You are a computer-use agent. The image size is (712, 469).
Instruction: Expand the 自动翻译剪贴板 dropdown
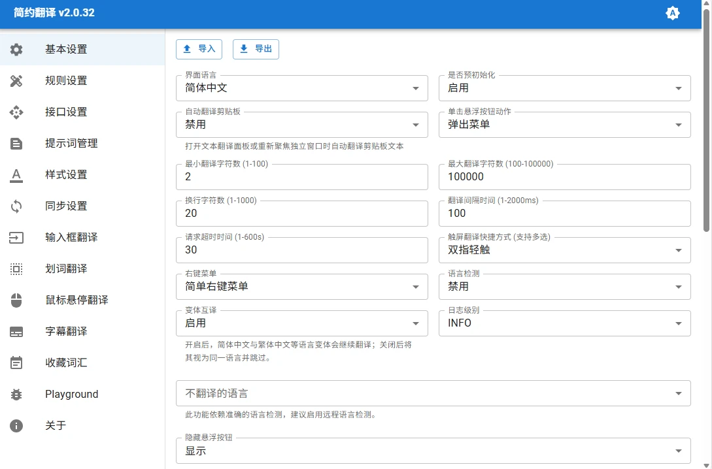[x=302, y=125]
